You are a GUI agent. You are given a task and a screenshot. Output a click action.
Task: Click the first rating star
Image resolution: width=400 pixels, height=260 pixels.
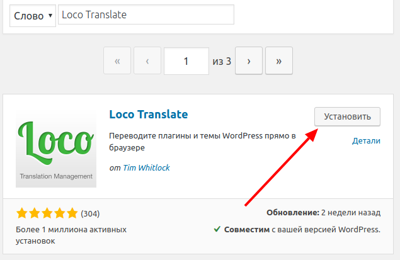(22, 213)
